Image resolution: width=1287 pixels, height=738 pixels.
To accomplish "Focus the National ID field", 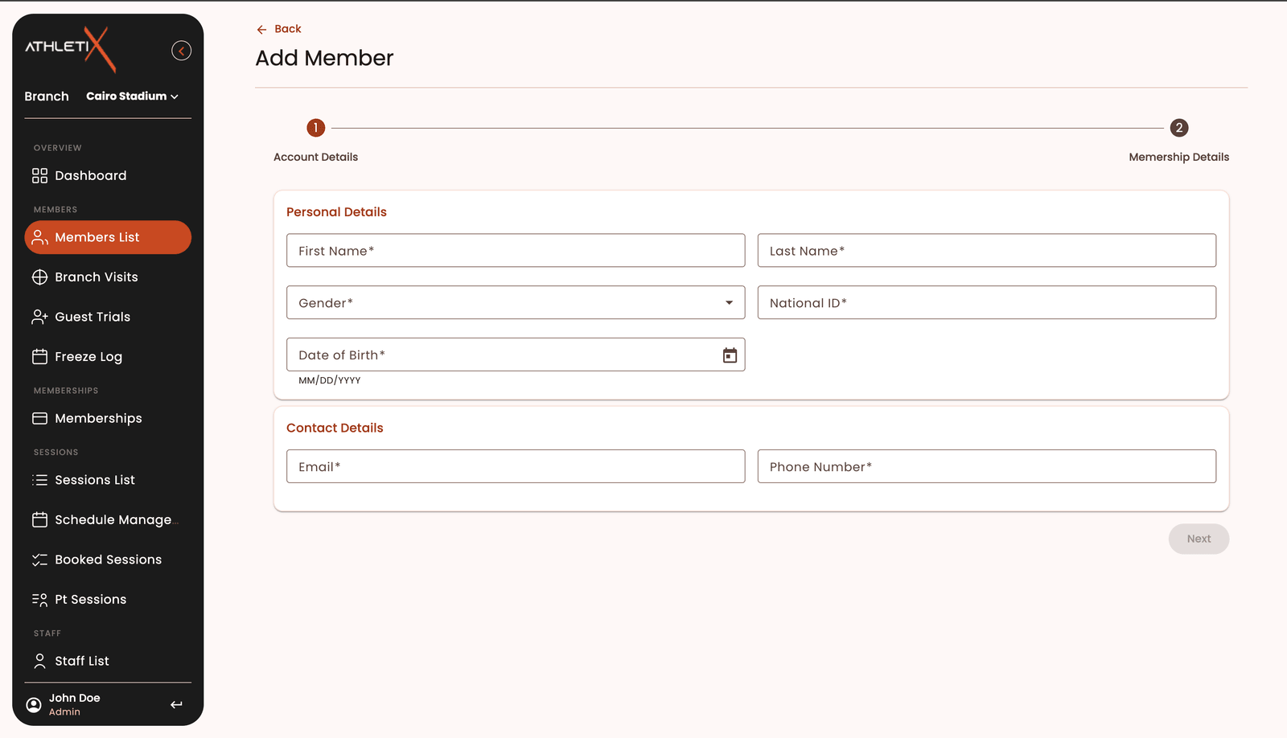I will pos(987,302).
